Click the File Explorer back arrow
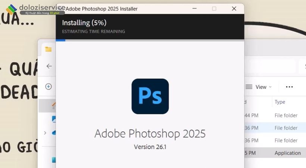Viewport: 306px width, 168px height. [x=49, y=66]
